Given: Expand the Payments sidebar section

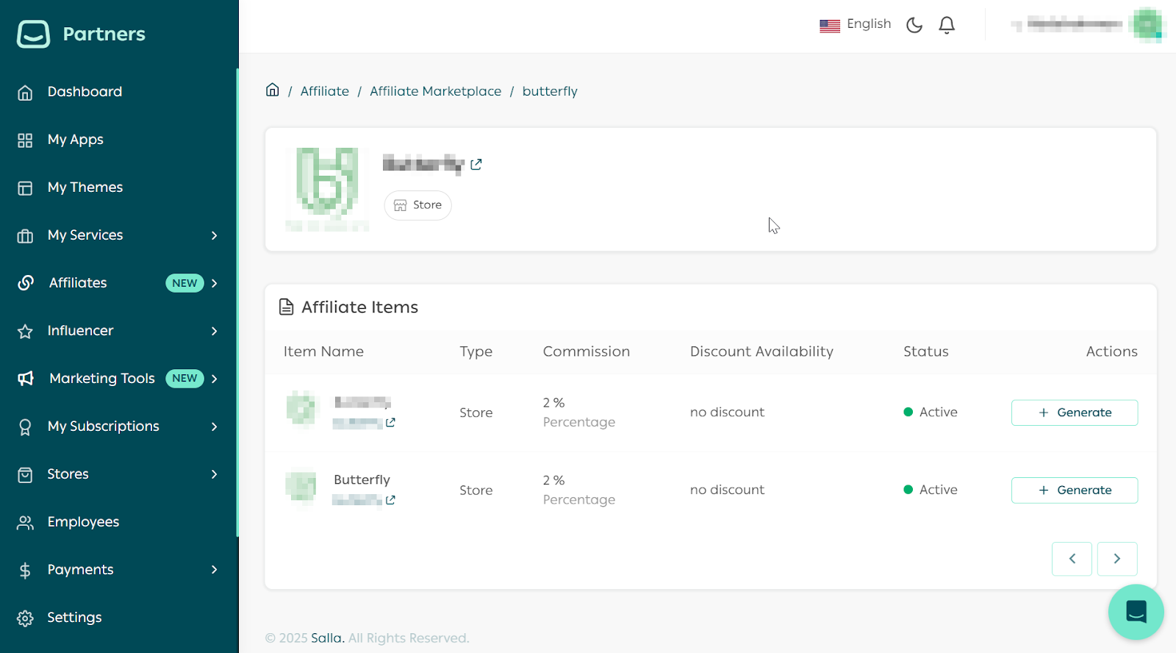Looking at the screenshot, I should pos(214,570).
